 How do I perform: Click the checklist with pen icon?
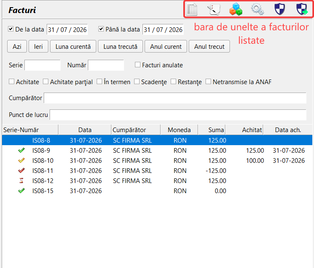[214, 9]
